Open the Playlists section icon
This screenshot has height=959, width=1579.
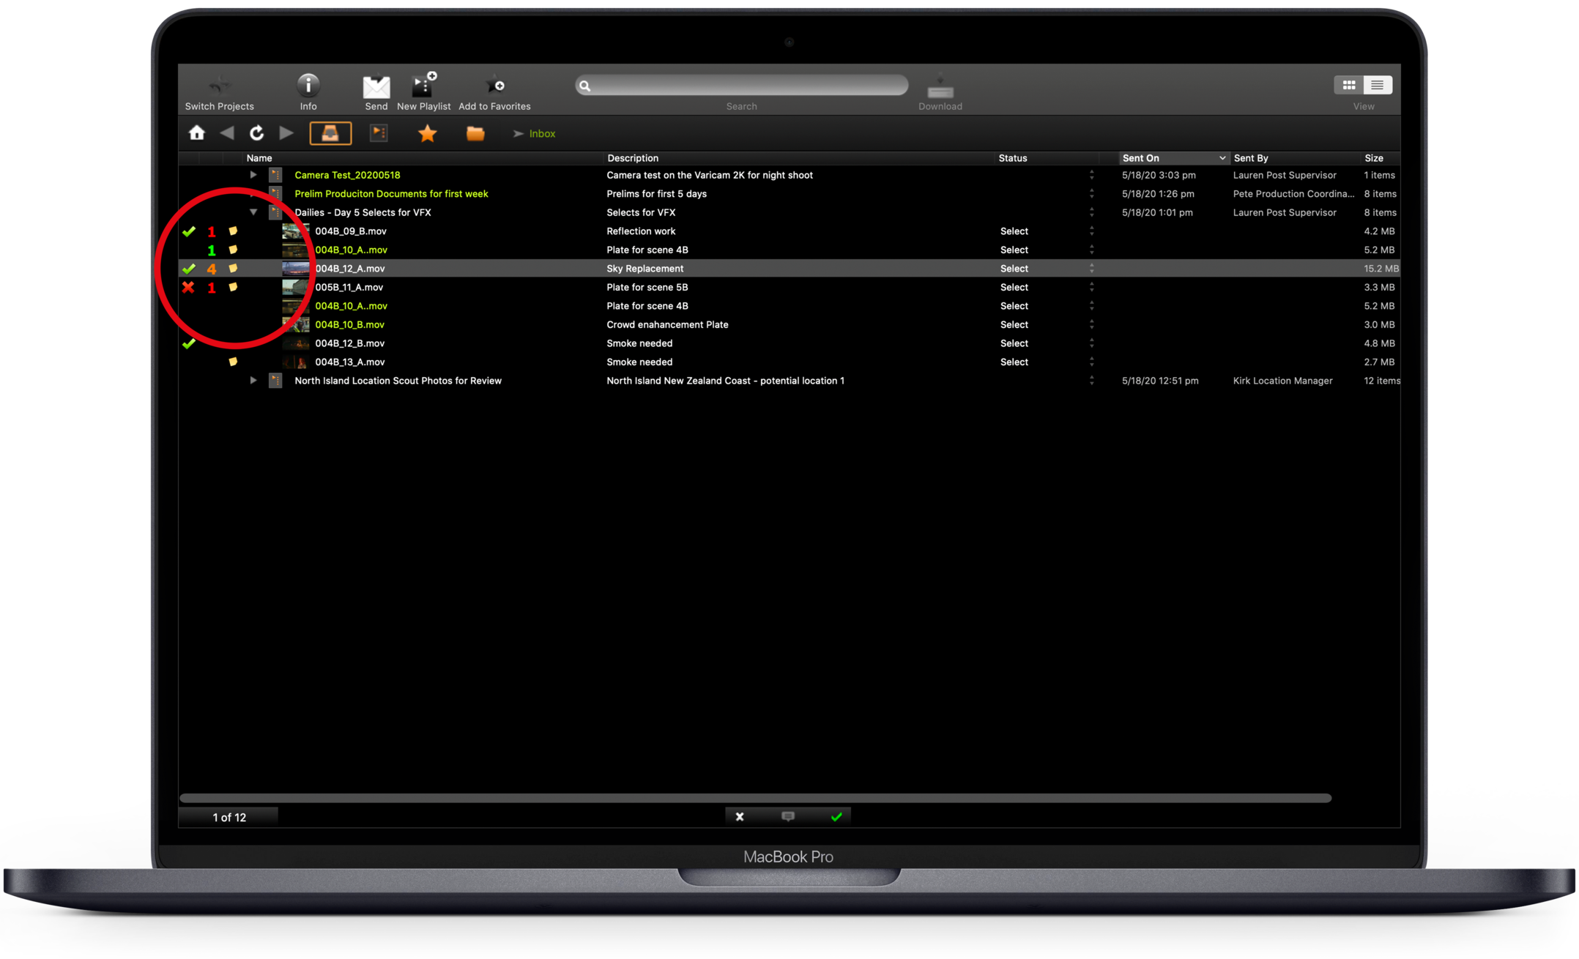click(x=379, y=133)
